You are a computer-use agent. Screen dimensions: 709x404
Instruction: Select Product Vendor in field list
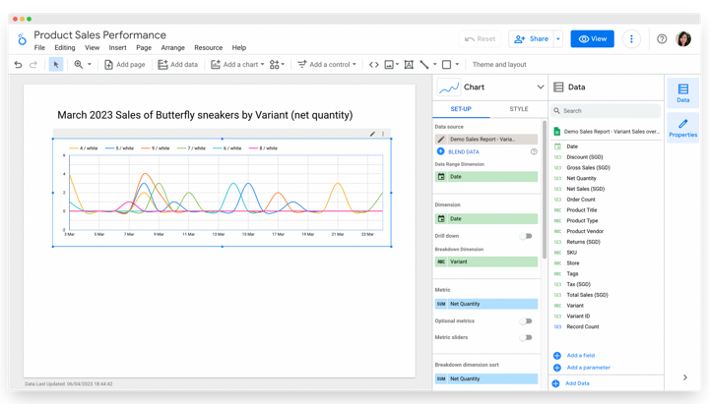(x=585, y=231)
